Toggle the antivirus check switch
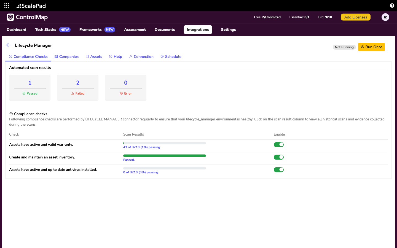This screenshot has width=397, height=248. (x=279, y=170)
